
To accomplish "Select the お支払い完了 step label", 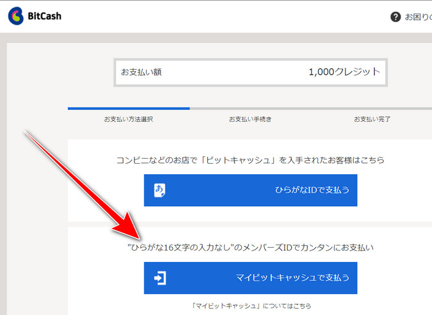I will coord(372,119).
